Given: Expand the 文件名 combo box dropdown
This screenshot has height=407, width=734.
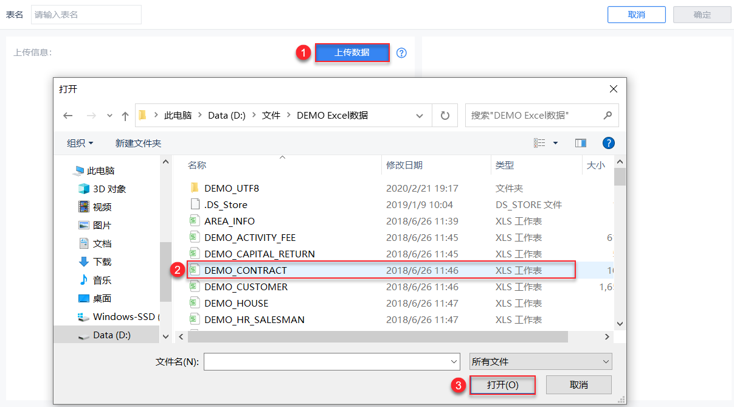Looking at the screenshot, I should [x=453, y=361].
